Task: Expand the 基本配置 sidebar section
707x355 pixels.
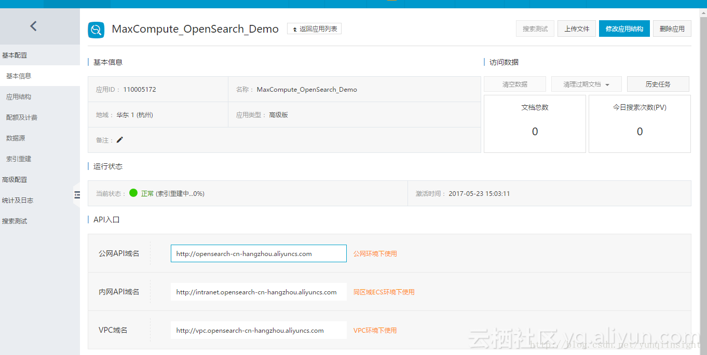Action: 15,55
